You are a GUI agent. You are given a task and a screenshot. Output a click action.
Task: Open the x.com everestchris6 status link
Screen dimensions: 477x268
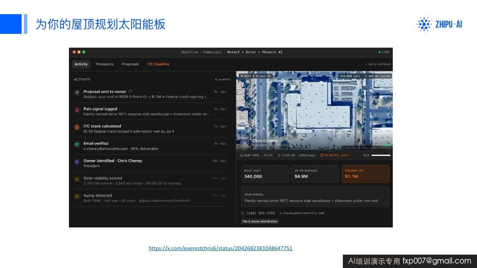pos(221,248)
